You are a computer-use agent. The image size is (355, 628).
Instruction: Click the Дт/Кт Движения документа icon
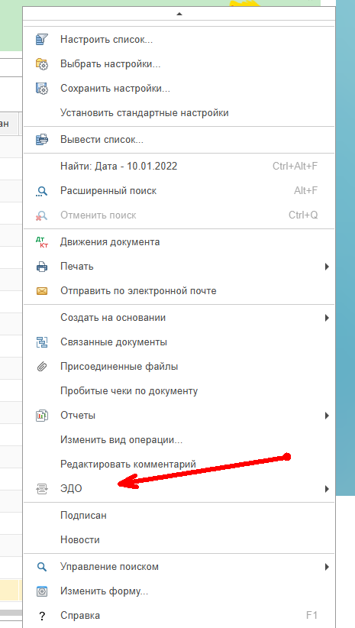click(42, 242)
